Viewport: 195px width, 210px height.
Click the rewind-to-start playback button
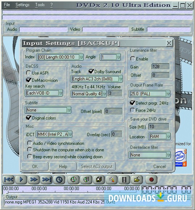(x=9, y=180)
